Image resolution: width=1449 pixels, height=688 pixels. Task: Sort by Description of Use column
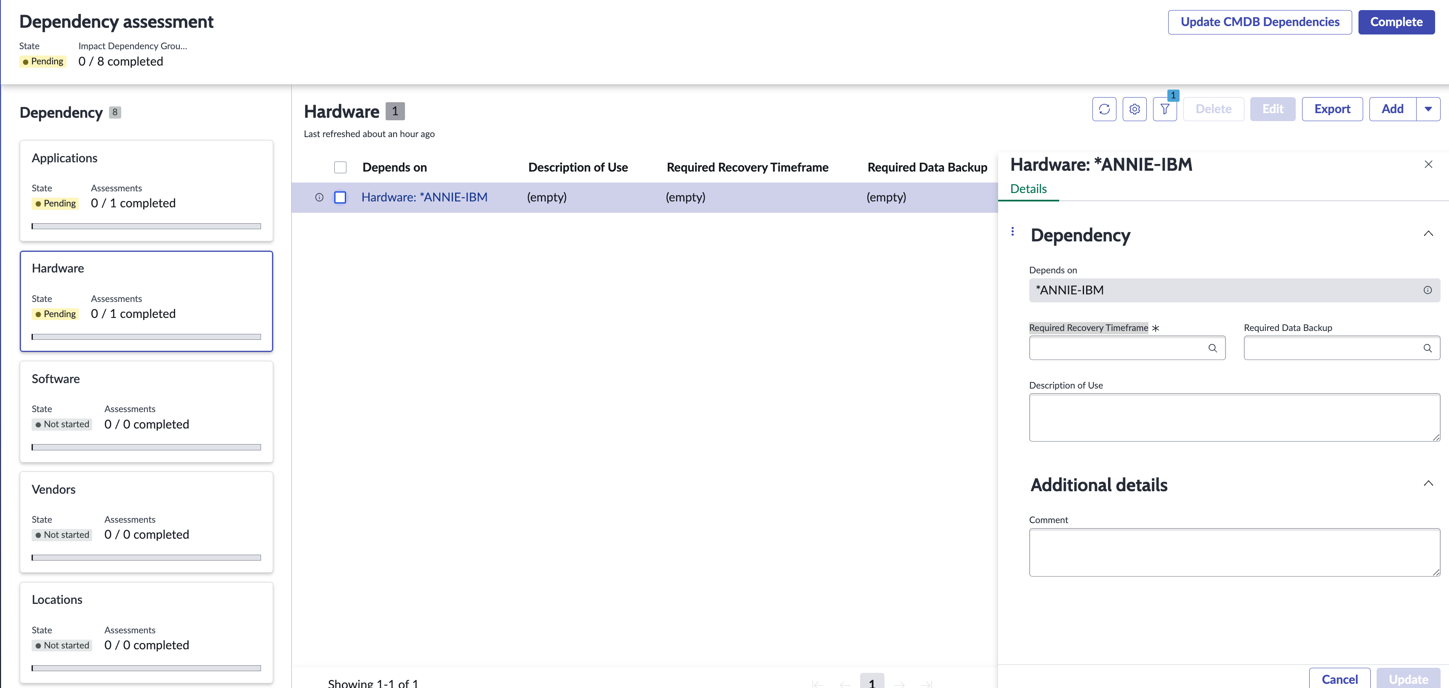pos(578,167)
